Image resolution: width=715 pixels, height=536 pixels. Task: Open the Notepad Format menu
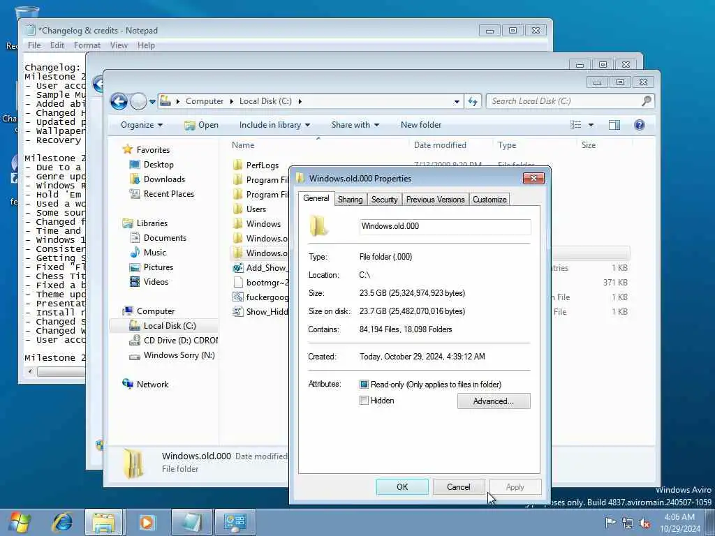[87, 45]
